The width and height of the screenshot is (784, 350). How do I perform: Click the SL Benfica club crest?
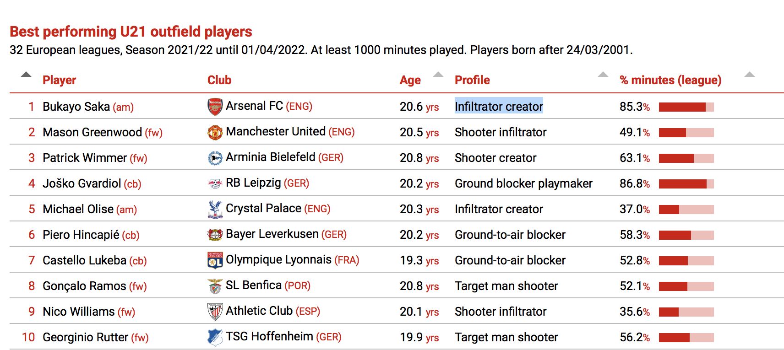(x=215, y=286)
